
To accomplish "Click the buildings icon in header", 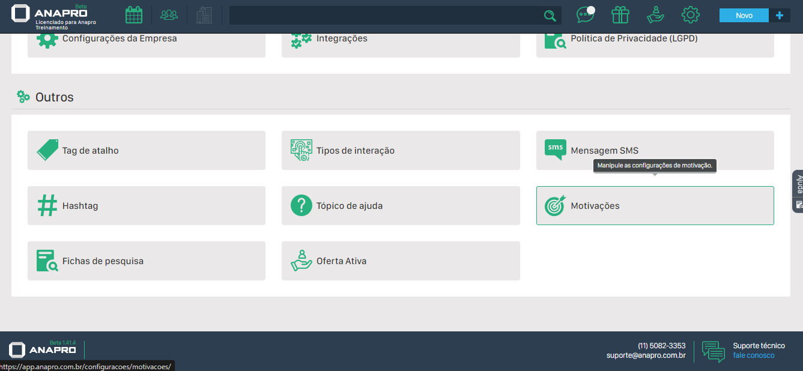I will (204, 15).
